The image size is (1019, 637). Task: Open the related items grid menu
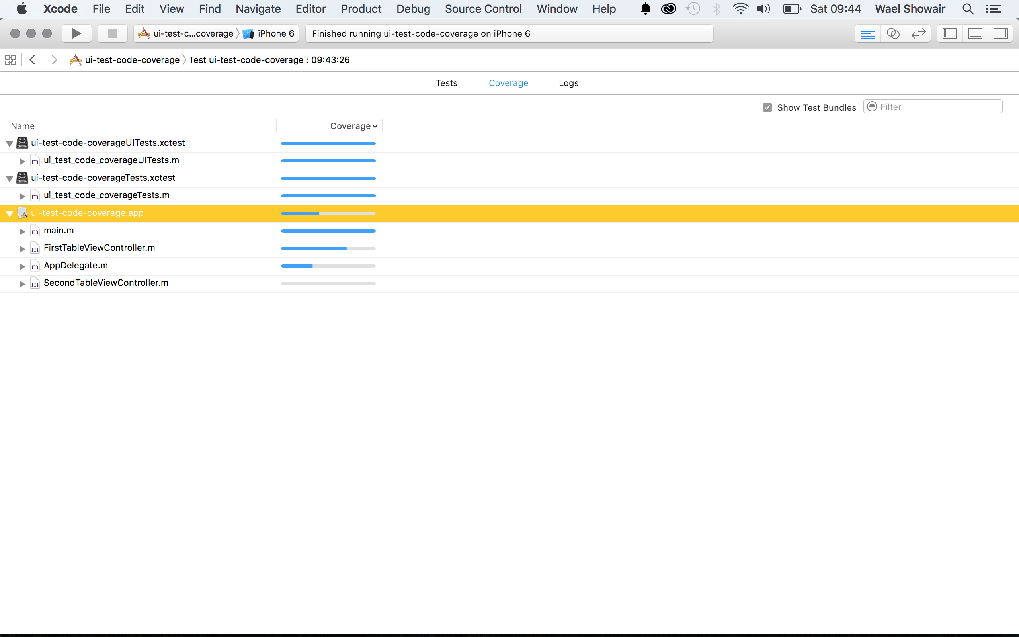(10, 60)
